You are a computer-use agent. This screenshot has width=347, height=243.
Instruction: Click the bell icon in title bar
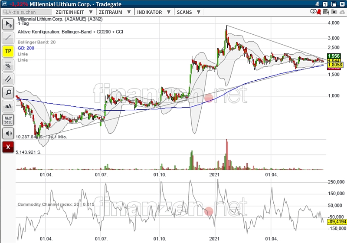pos(318,4)
